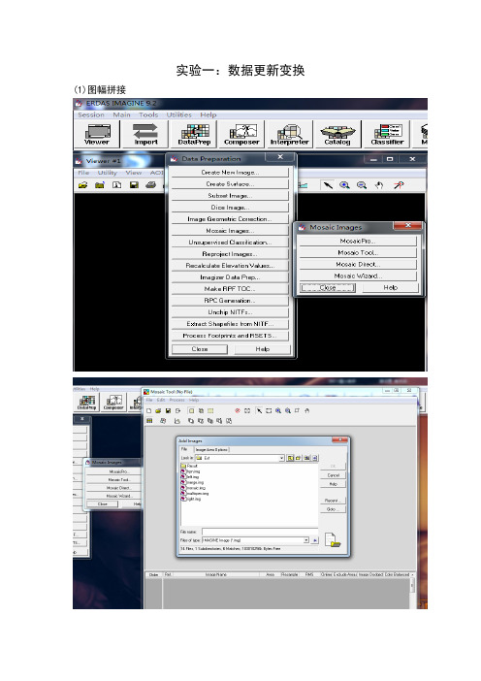This screenshot has width=481, height=681.
Task: Expand the Look in dropdown in Add Images
Action: point(281,458)
